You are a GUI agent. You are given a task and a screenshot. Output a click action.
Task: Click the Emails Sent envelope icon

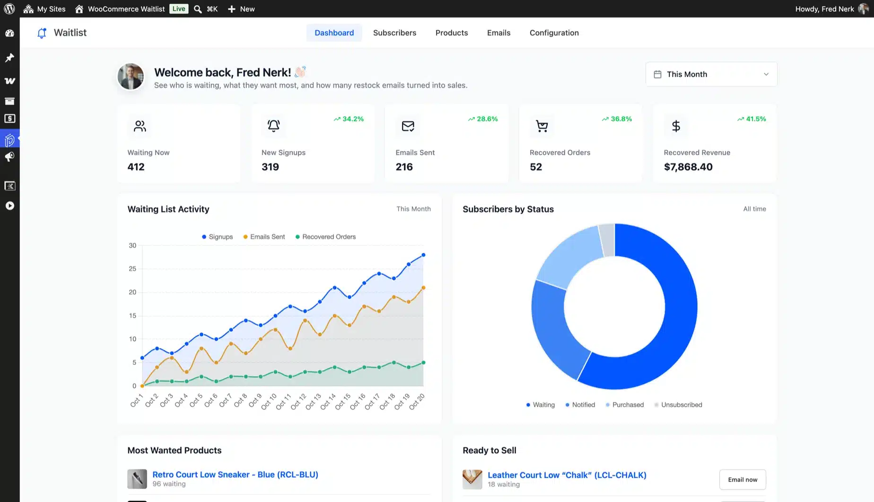[408, 126]
